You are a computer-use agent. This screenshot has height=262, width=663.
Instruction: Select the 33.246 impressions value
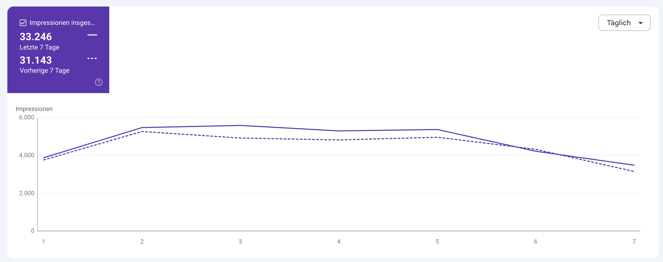[x=36, y=36]
